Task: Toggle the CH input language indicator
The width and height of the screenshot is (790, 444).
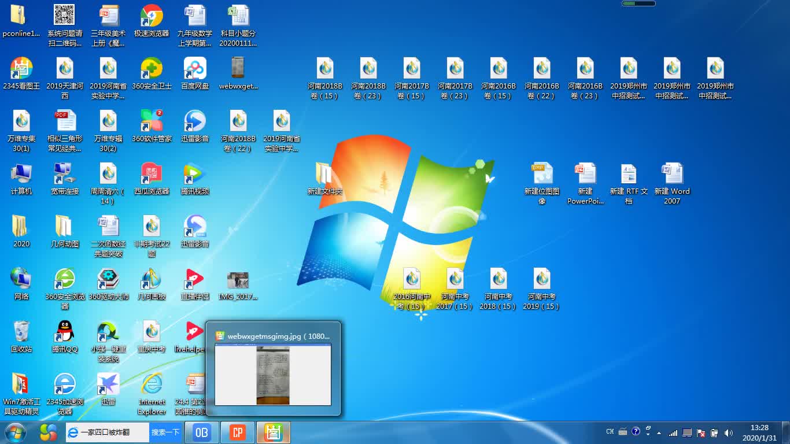Action: [x=610, y=432]
